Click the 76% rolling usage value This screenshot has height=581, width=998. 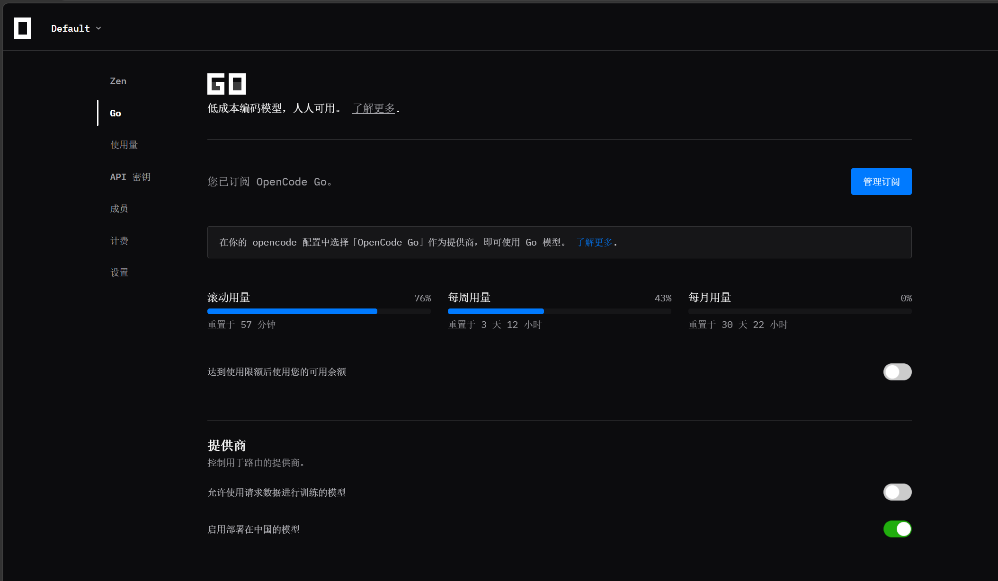tap(422, 298)
